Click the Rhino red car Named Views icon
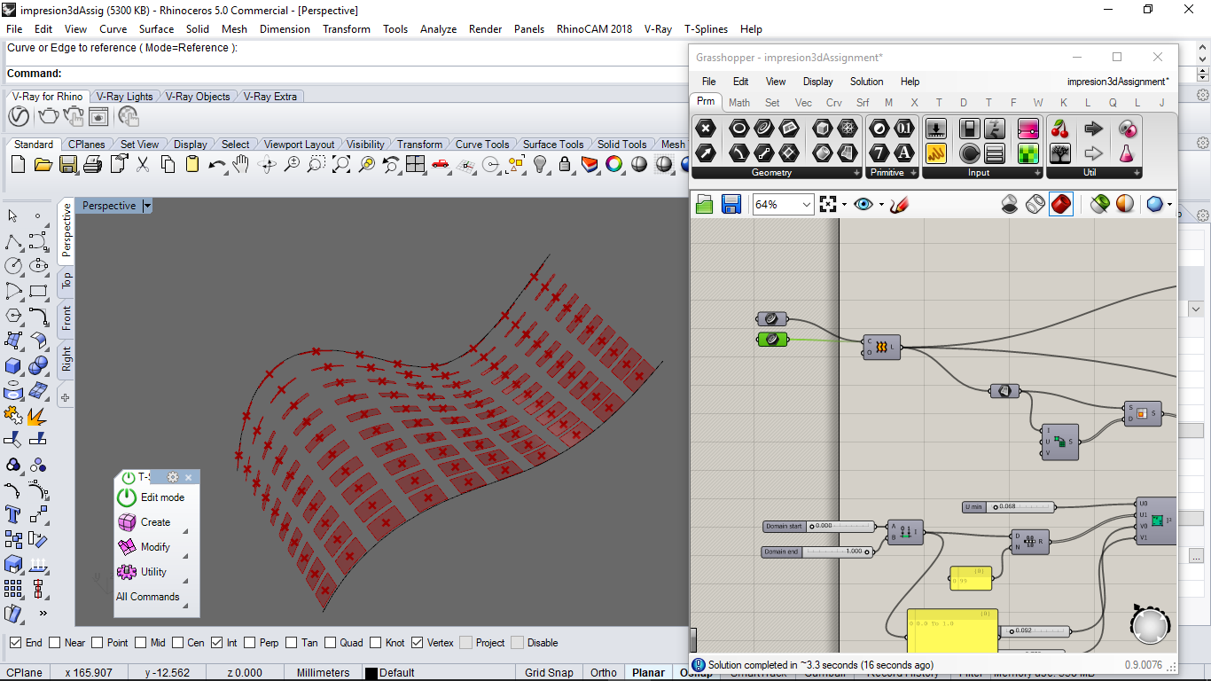This screenshot has height=681, width=1211. pyautogui.click(x=441, y=164)
